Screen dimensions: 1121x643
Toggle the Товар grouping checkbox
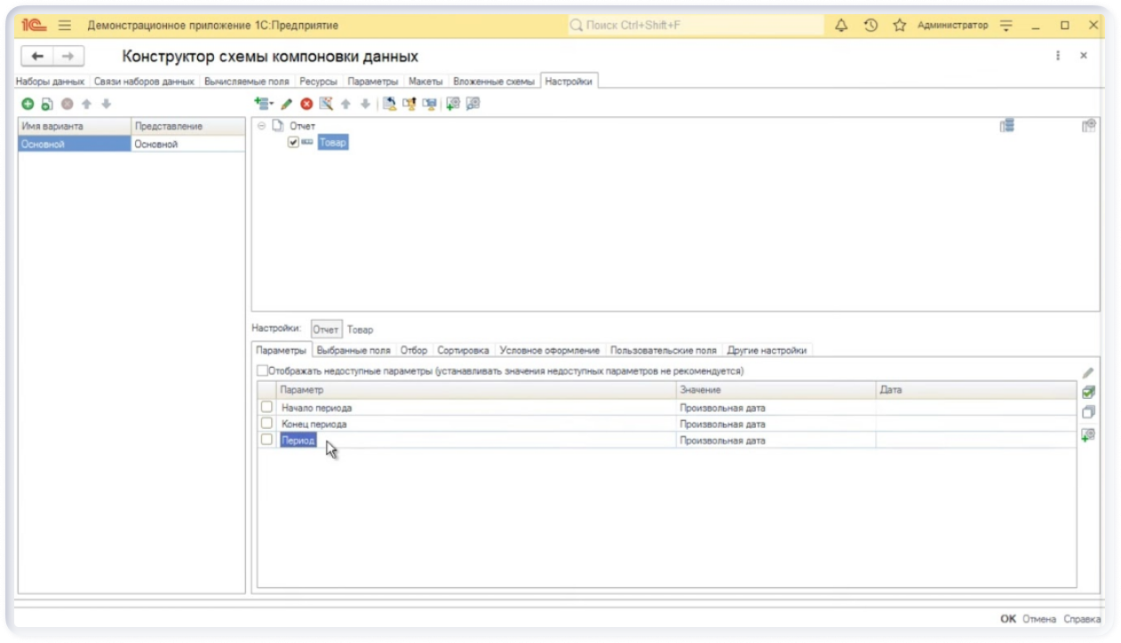click(293, 142)
